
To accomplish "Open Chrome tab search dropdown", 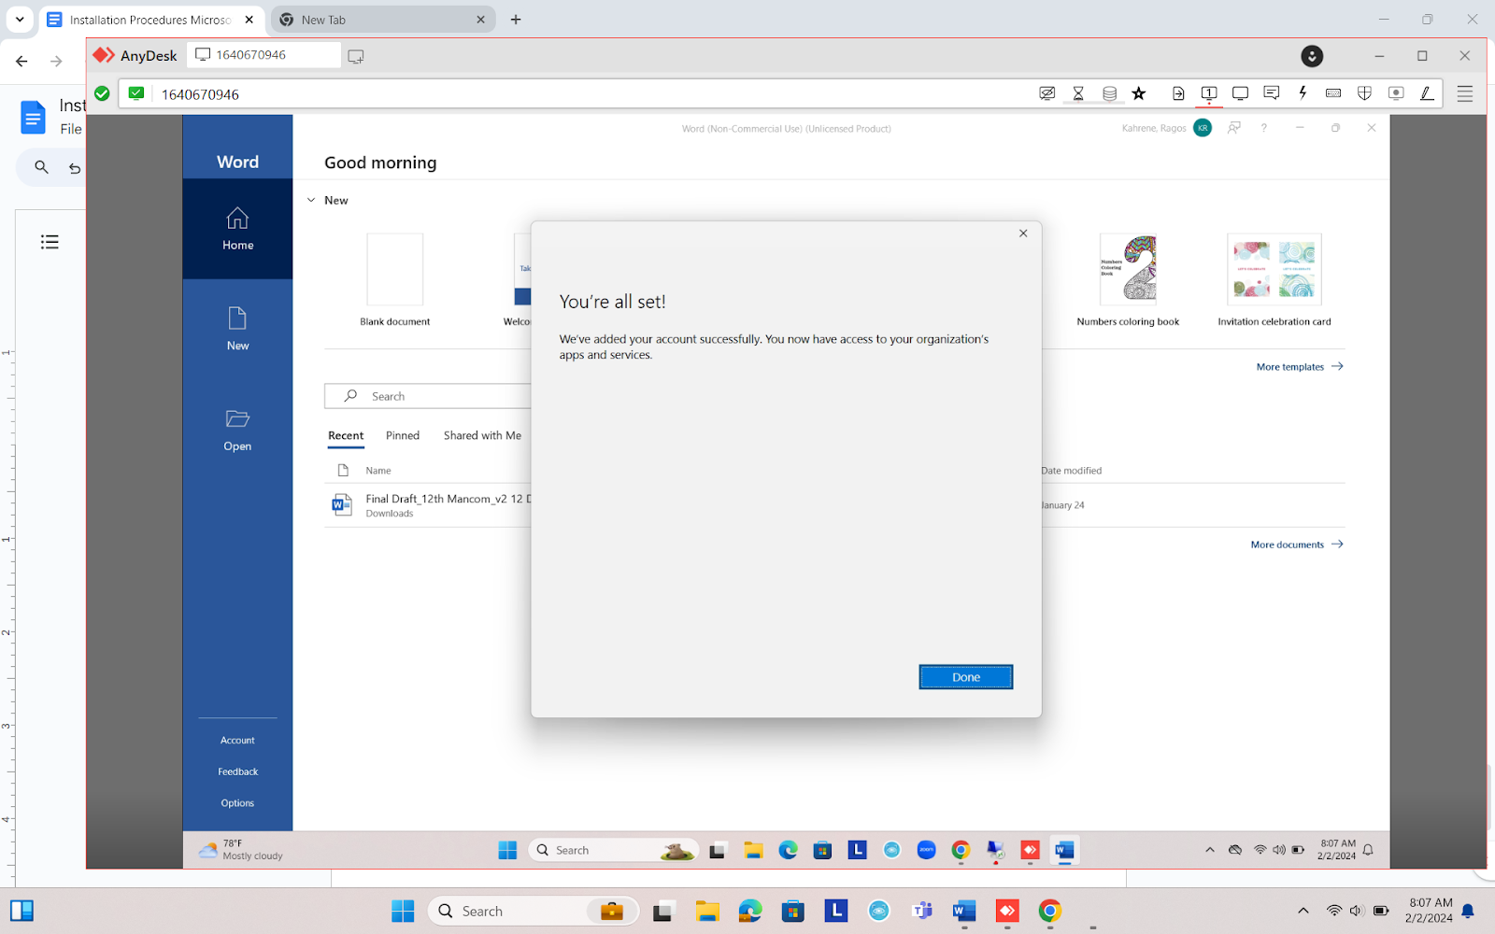I will pyautogui.click(x=20, y=19).
